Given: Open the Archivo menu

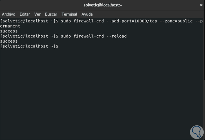Looking at the screenshot, I should click(8, 14).
